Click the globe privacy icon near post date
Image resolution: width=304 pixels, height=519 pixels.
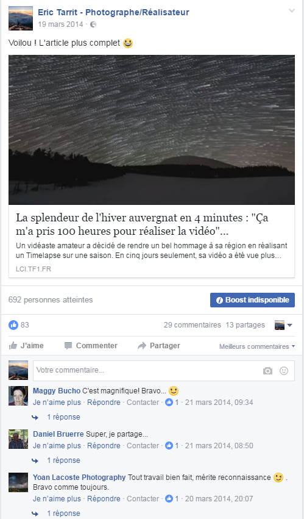click(x=93, y=24)
